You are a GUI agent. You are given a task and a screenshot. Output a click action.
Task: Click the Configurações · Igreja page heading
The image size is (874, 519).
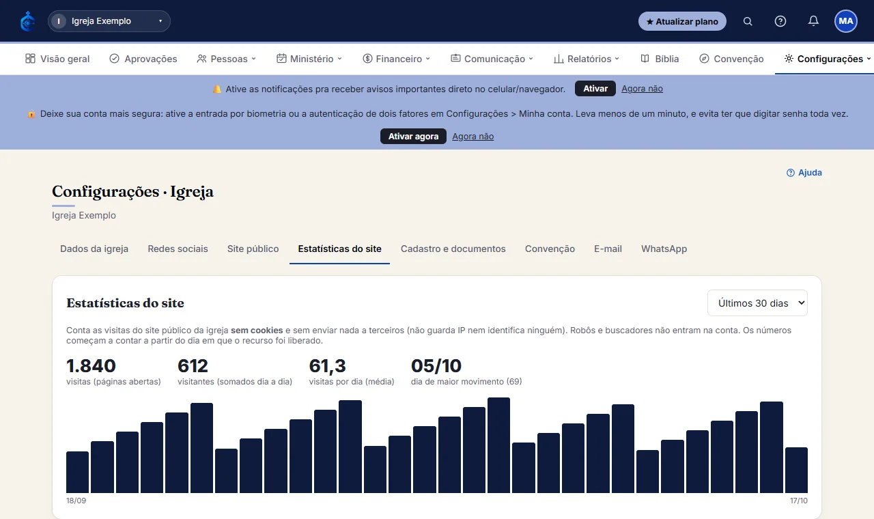pos(132,192)
